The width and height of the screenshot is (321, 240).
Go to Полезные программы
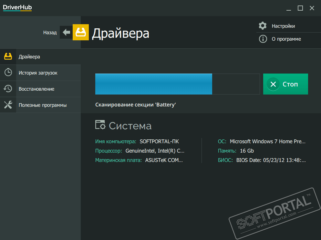[40, 105]
